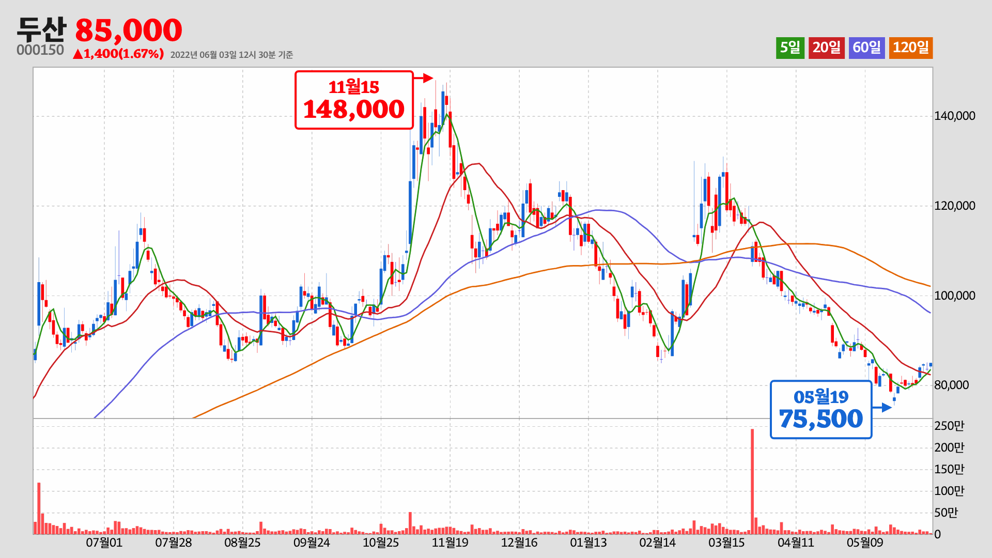Click the 250만 volume axis label
This screenshot has width=992, height=558.
tap(949, 426)
